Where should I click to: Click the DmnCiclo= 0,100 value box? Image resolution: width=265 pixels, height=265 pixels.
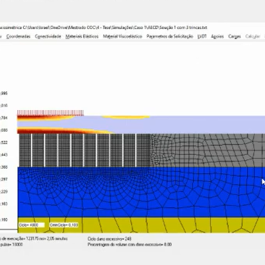point(64,225)
